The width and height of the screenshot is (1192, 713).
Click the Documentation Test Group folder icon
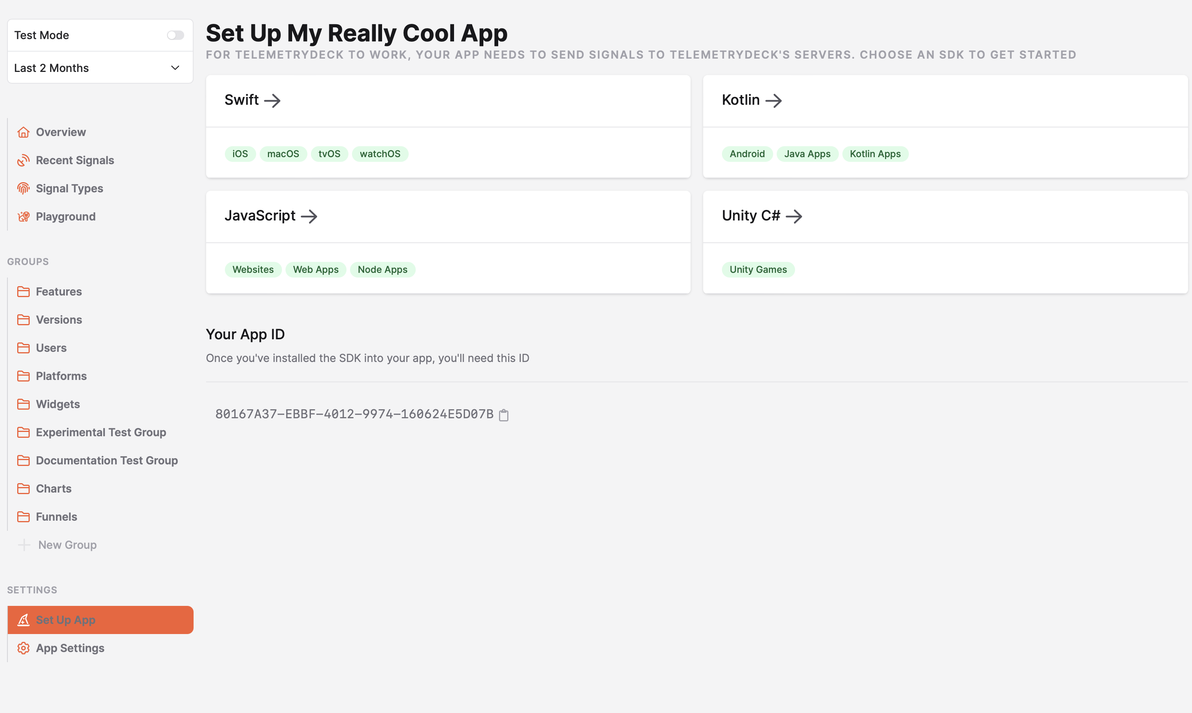tap(23, 460)
